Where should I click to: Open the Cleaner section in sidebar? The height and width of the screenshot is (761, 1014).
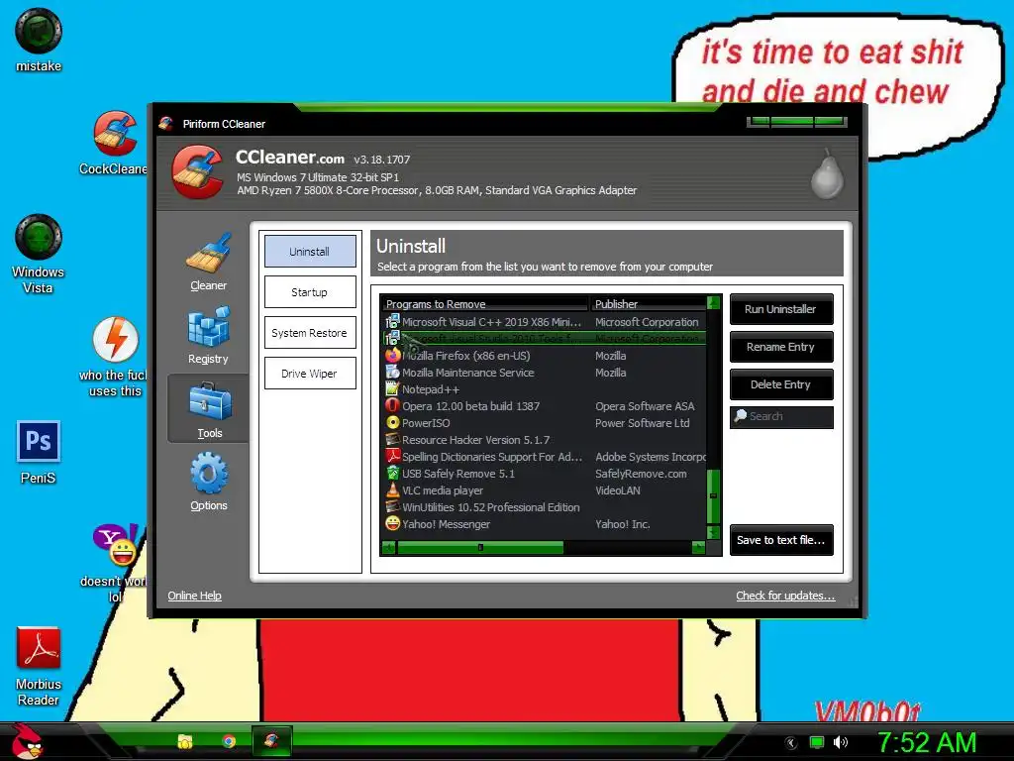tap(208, 262)
